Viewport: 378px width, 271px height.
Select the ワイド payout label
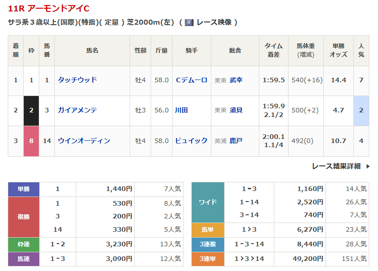tap(208, 202)
